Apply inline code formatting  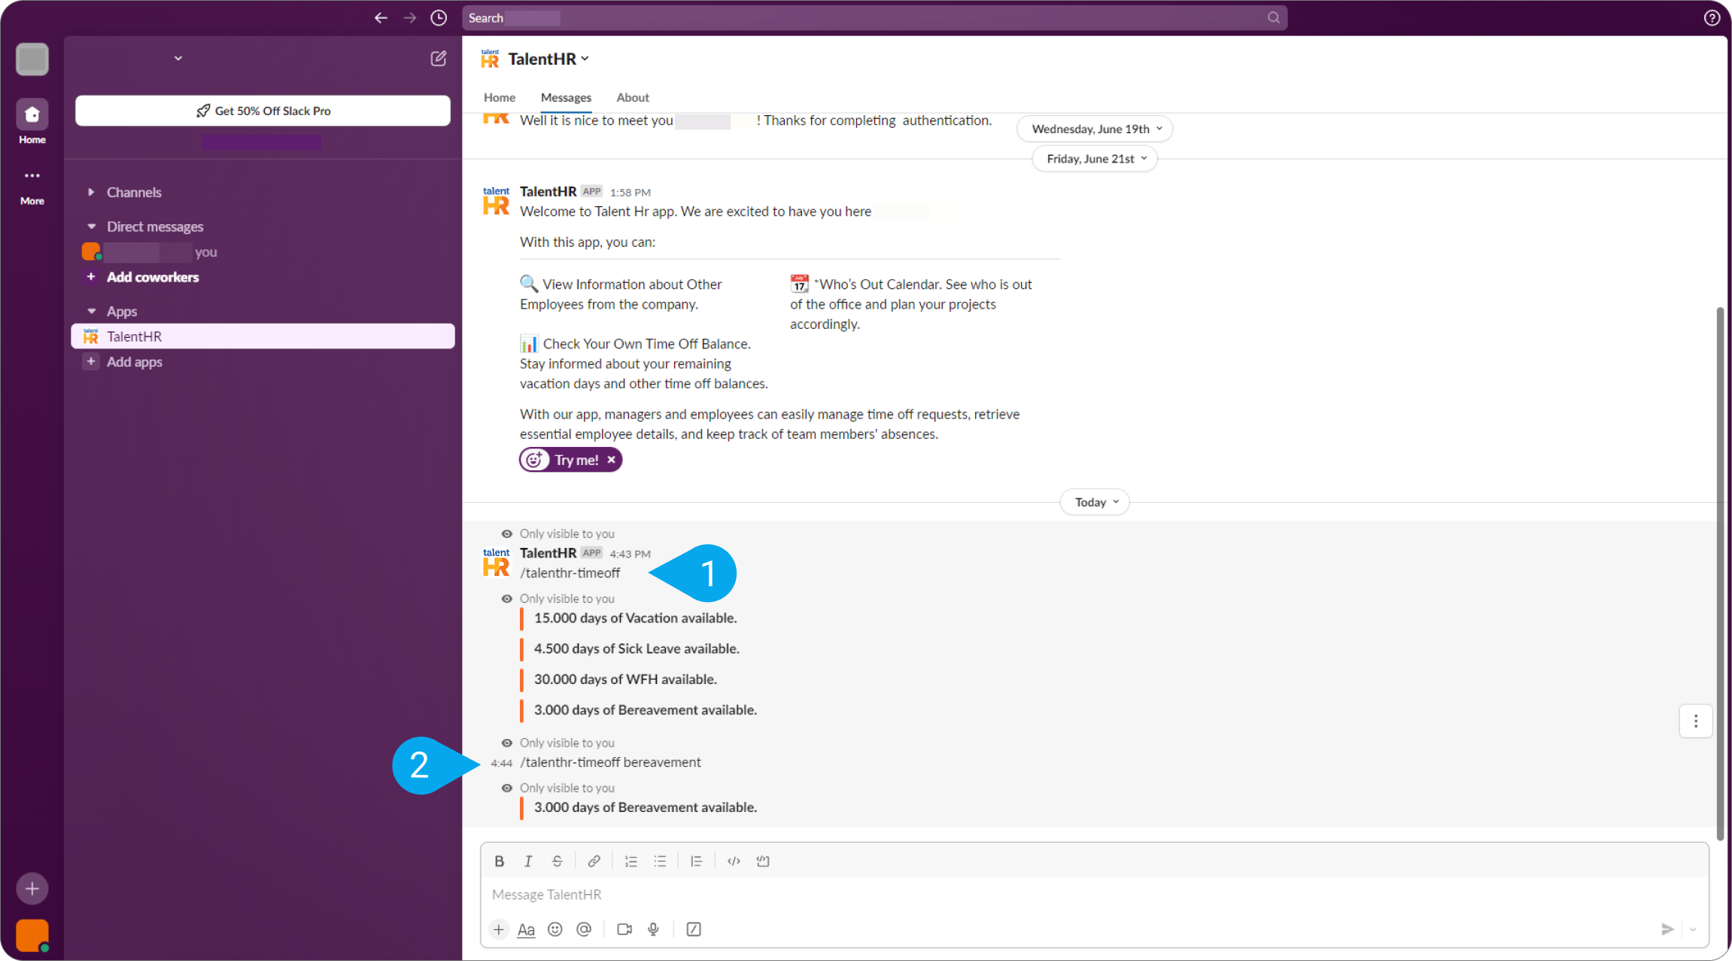click(734, 861)
